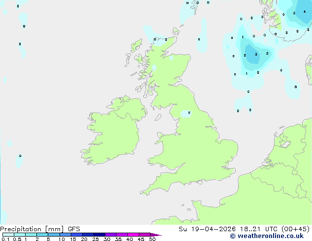Select the 1–2 mm legend swatch
This screenshot has width=312, height=241.
pos(31,235)
